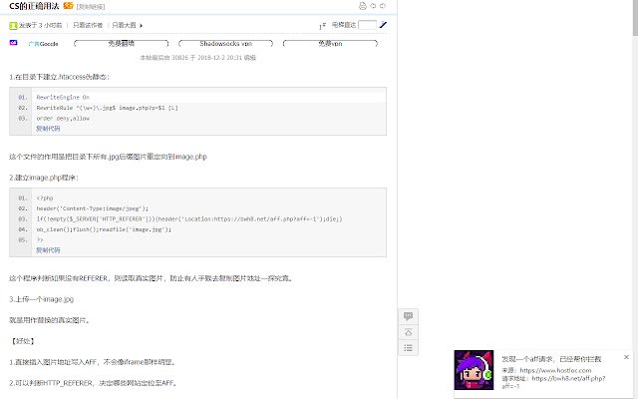Click the [复制链接] copy link next to title

tap(91, 7)
